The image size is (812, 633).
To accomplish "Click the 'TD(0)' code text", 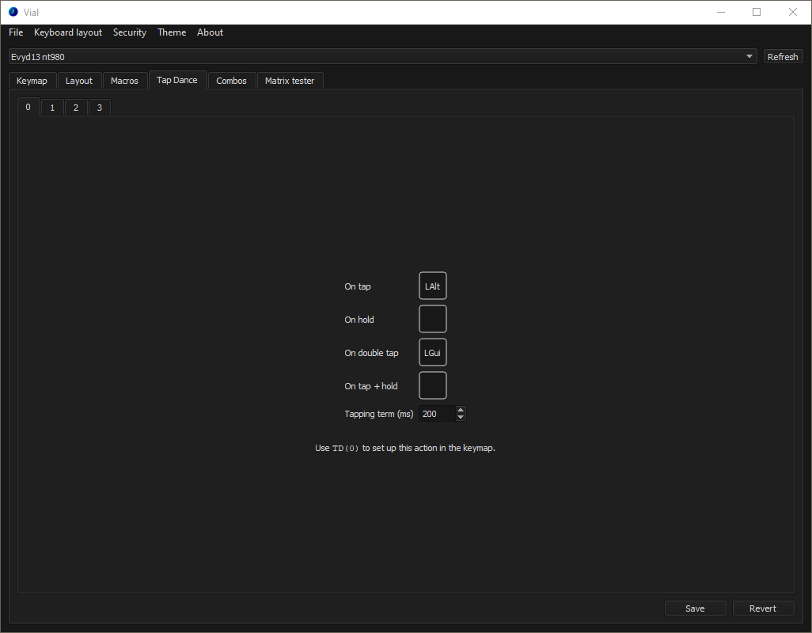I will tap(345, 448).
